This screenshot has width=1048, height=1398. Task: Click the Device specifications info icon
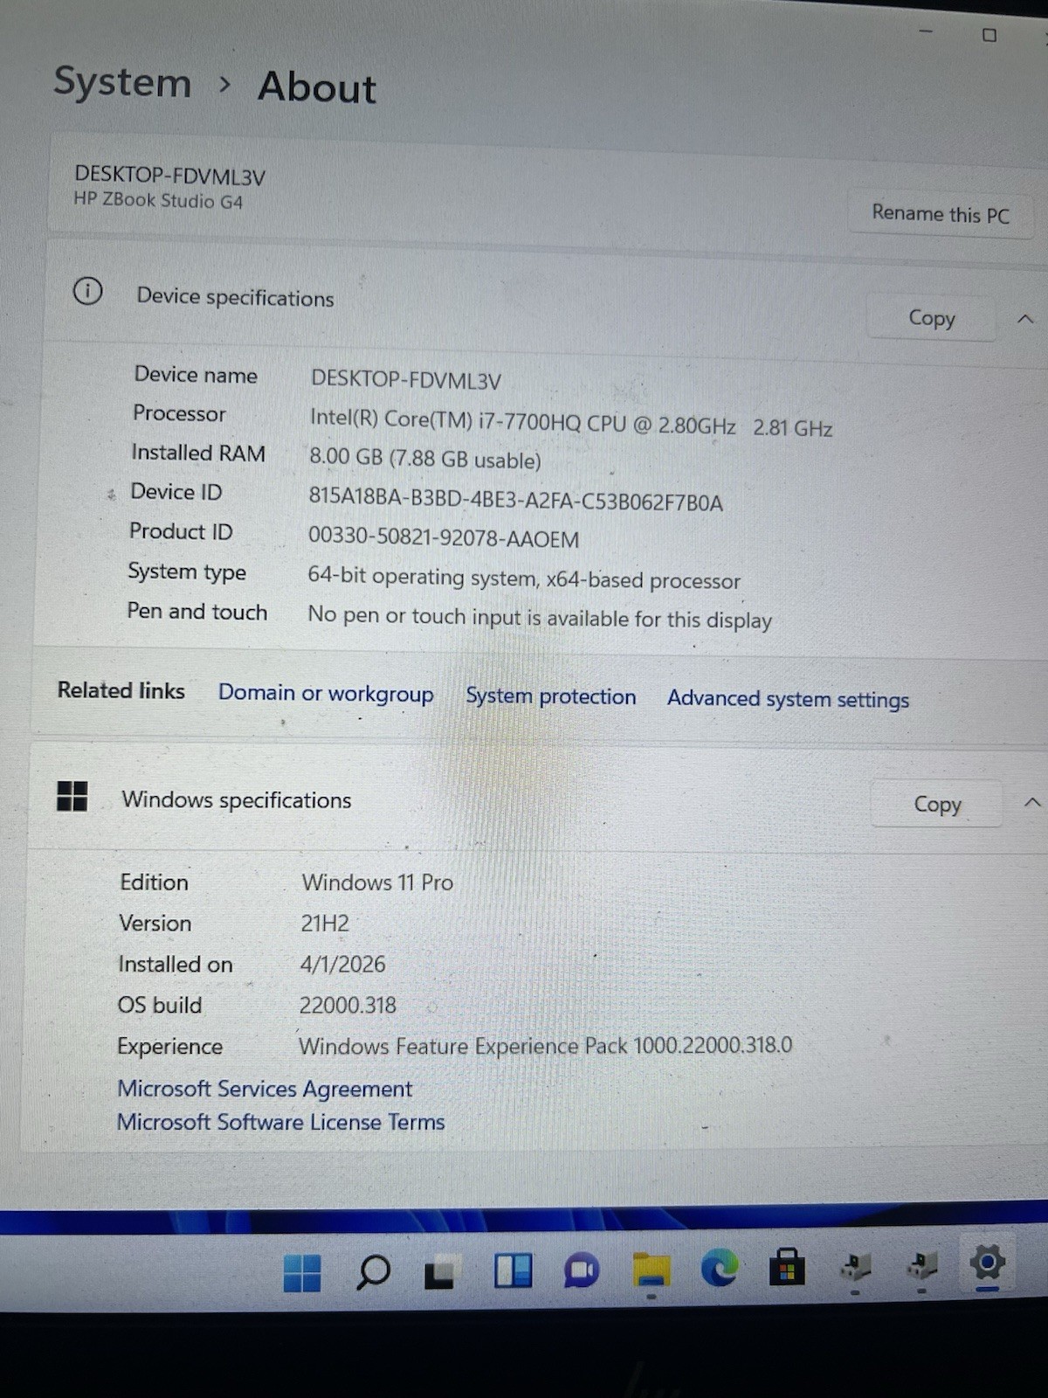point(87,291)
